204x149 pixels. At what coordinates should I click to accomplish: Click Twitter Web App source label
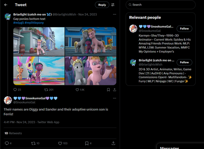48,122
